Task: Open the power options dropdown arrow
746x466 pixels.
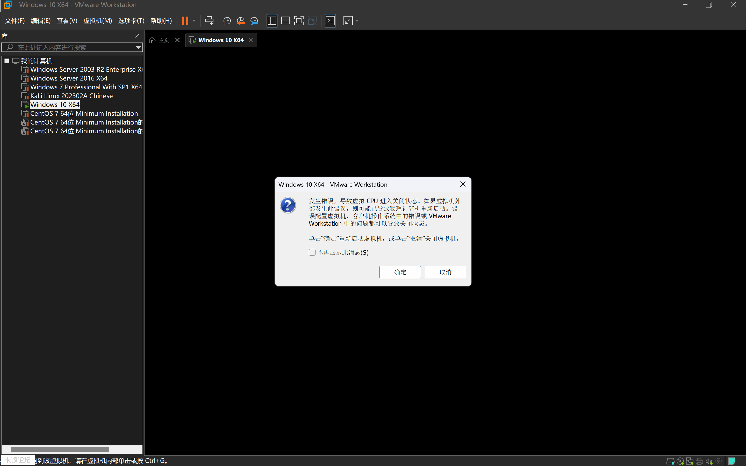Action: [x=194, y=21]
